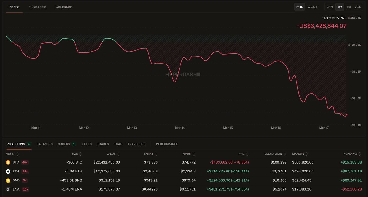Click the BNB coin icon
The image size is (368, 197).
[x=8, y=180]
